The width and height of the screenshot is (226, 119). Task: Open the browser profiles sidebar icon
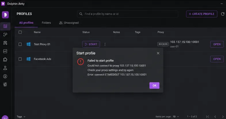[x=5, y=26]
